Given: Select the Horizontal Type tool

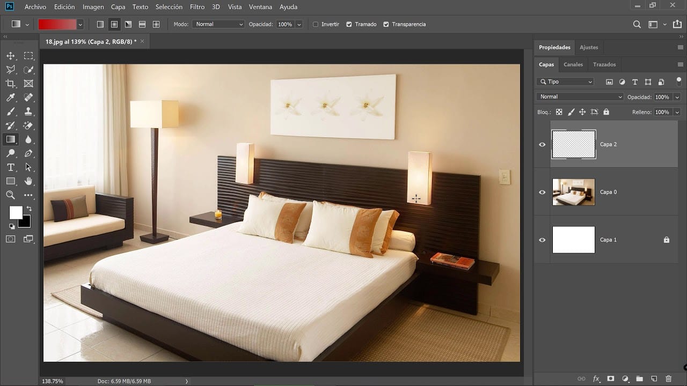Looking at the screenshot, I should tap(11, 167).
